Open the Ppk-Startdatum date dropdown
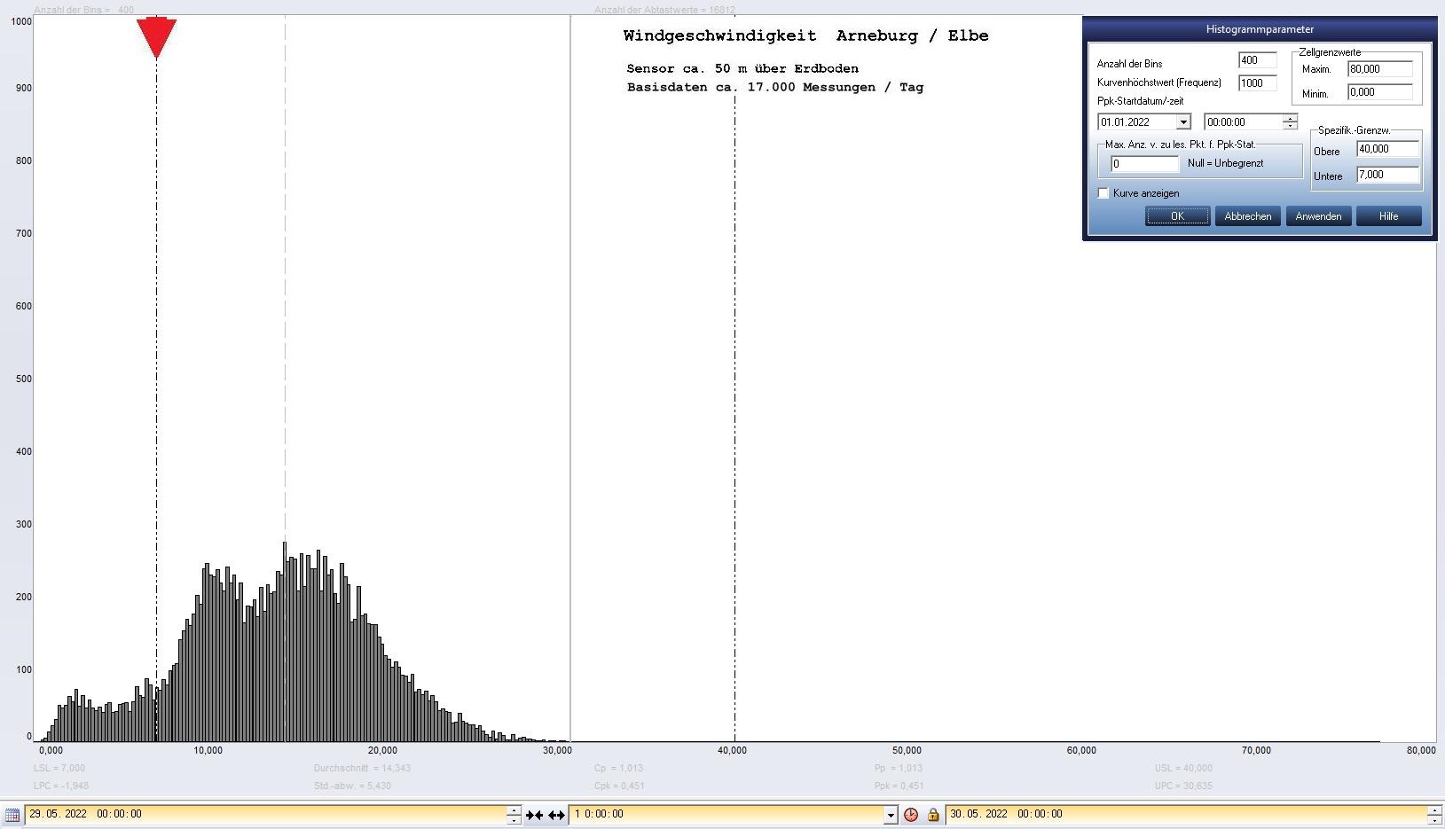1445x829 pixels. point(1182,122)
